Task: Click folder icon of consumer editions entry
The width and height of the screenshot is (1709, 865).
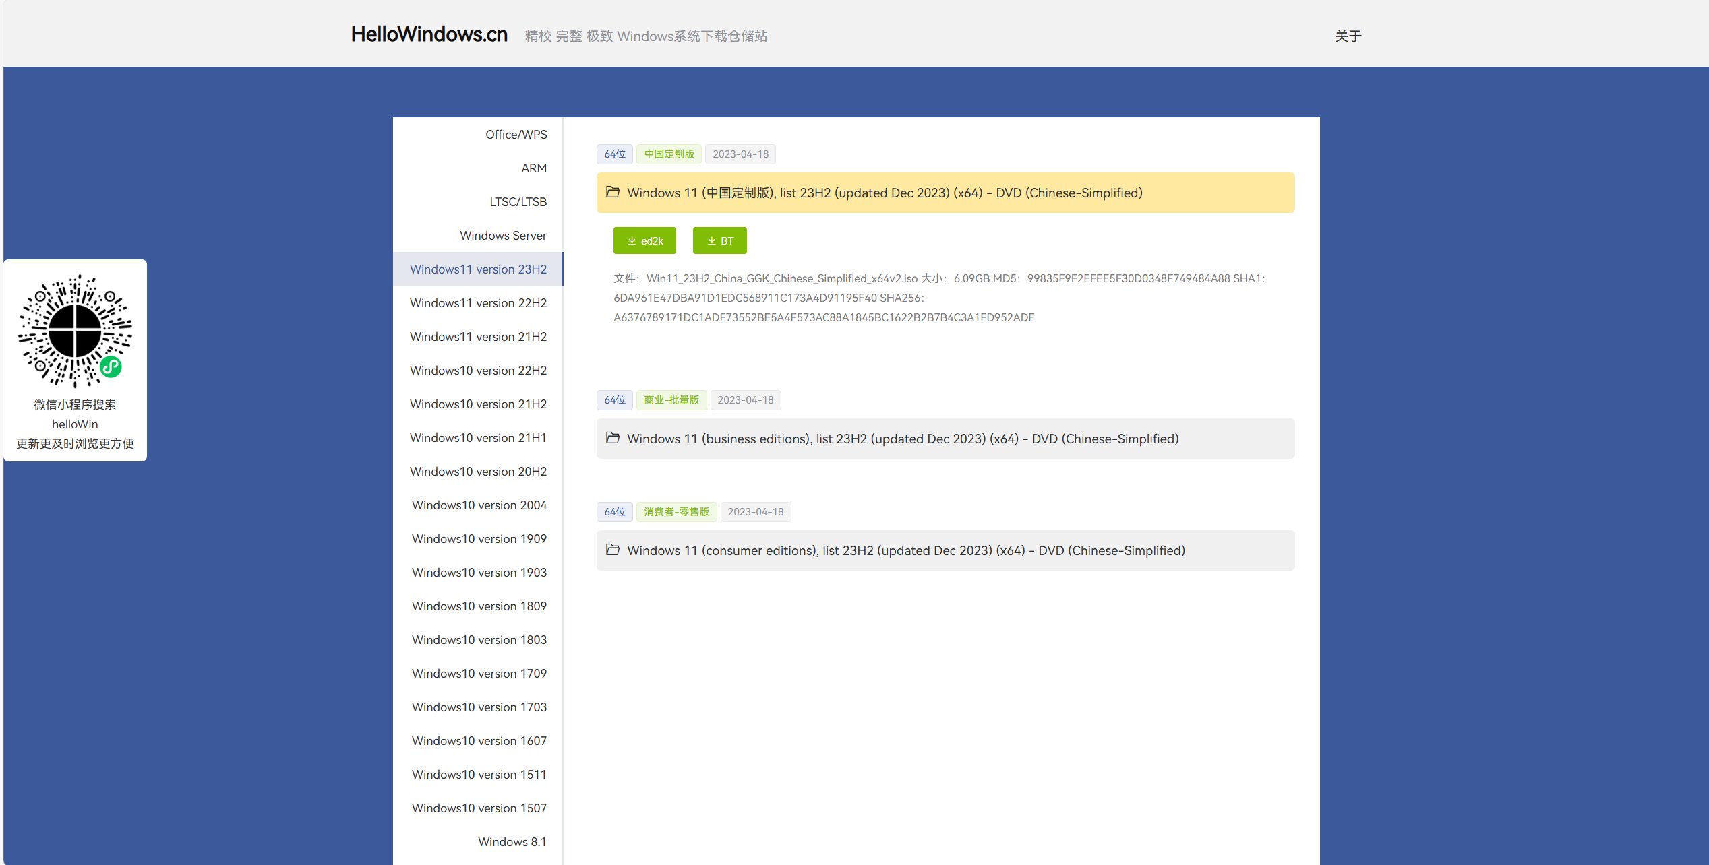Action: [x=612, y=550]
